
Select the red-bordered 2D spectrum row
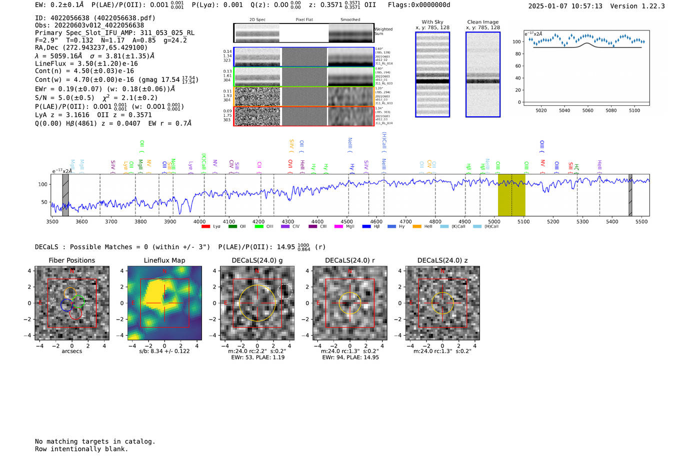tap(304, 116)
